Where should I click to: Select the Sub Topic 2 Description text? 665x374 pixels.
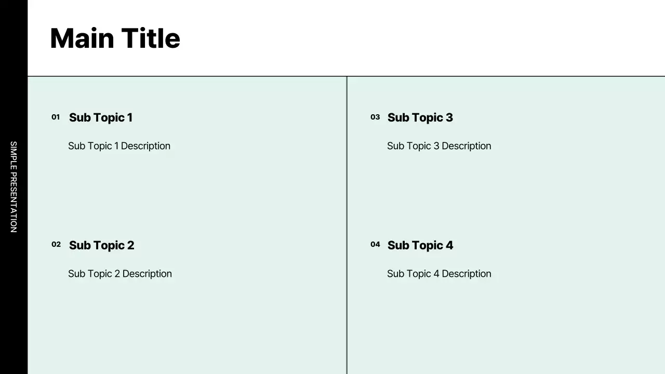pos(120,274)
